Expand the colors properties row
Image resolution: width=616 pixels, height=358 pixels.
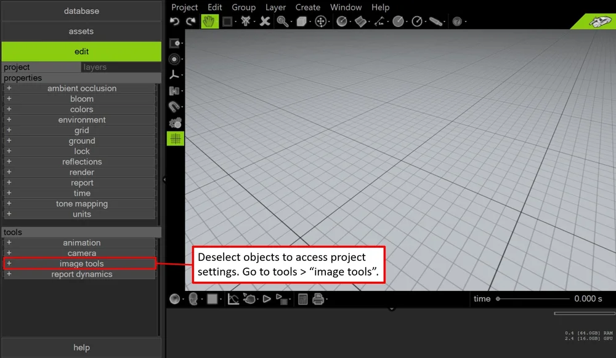pos(79,109)
